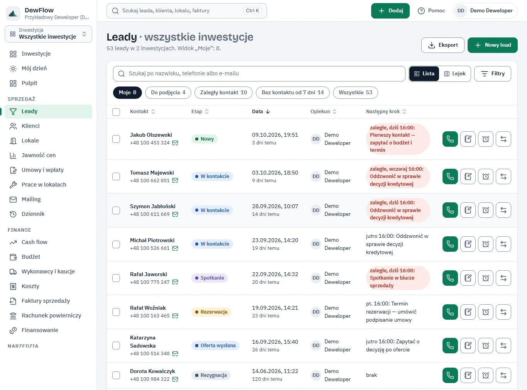Viewport: 527px width, 390px height.
Task: Click the mail icon beside Tomasz Majewski's number
Action: pos(175,180)
